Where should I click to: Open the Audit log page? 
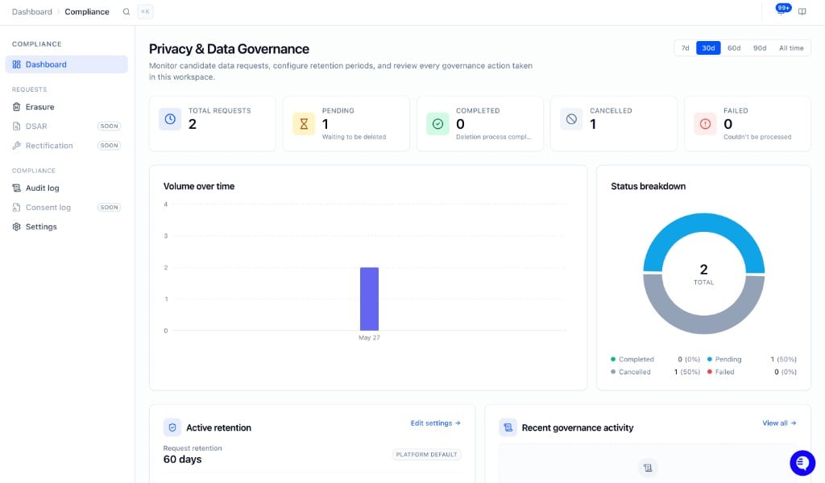coord(66,188)
